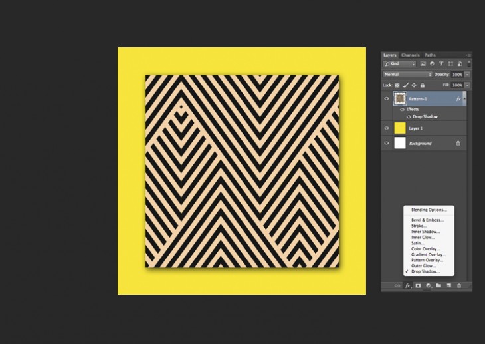
Task: Choose Blending Options from menu
Action: 429,210
